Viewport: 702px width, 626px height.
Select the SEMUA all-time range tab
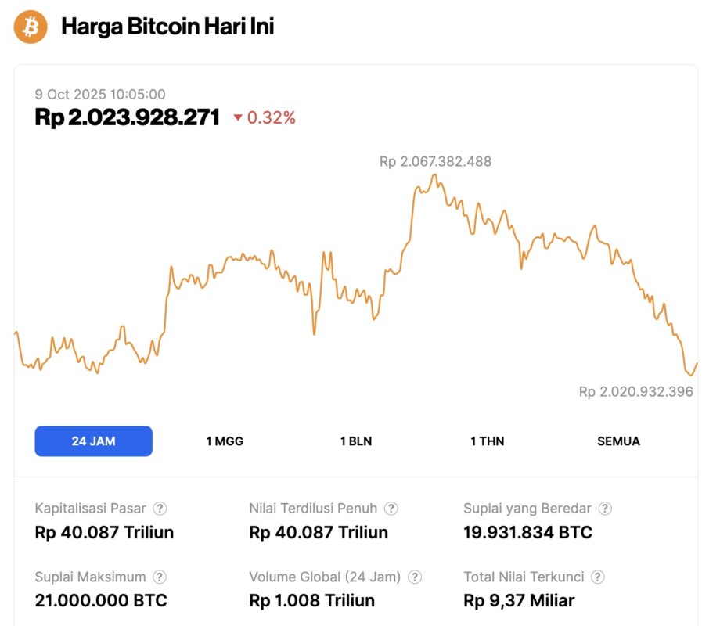[618, 441]
